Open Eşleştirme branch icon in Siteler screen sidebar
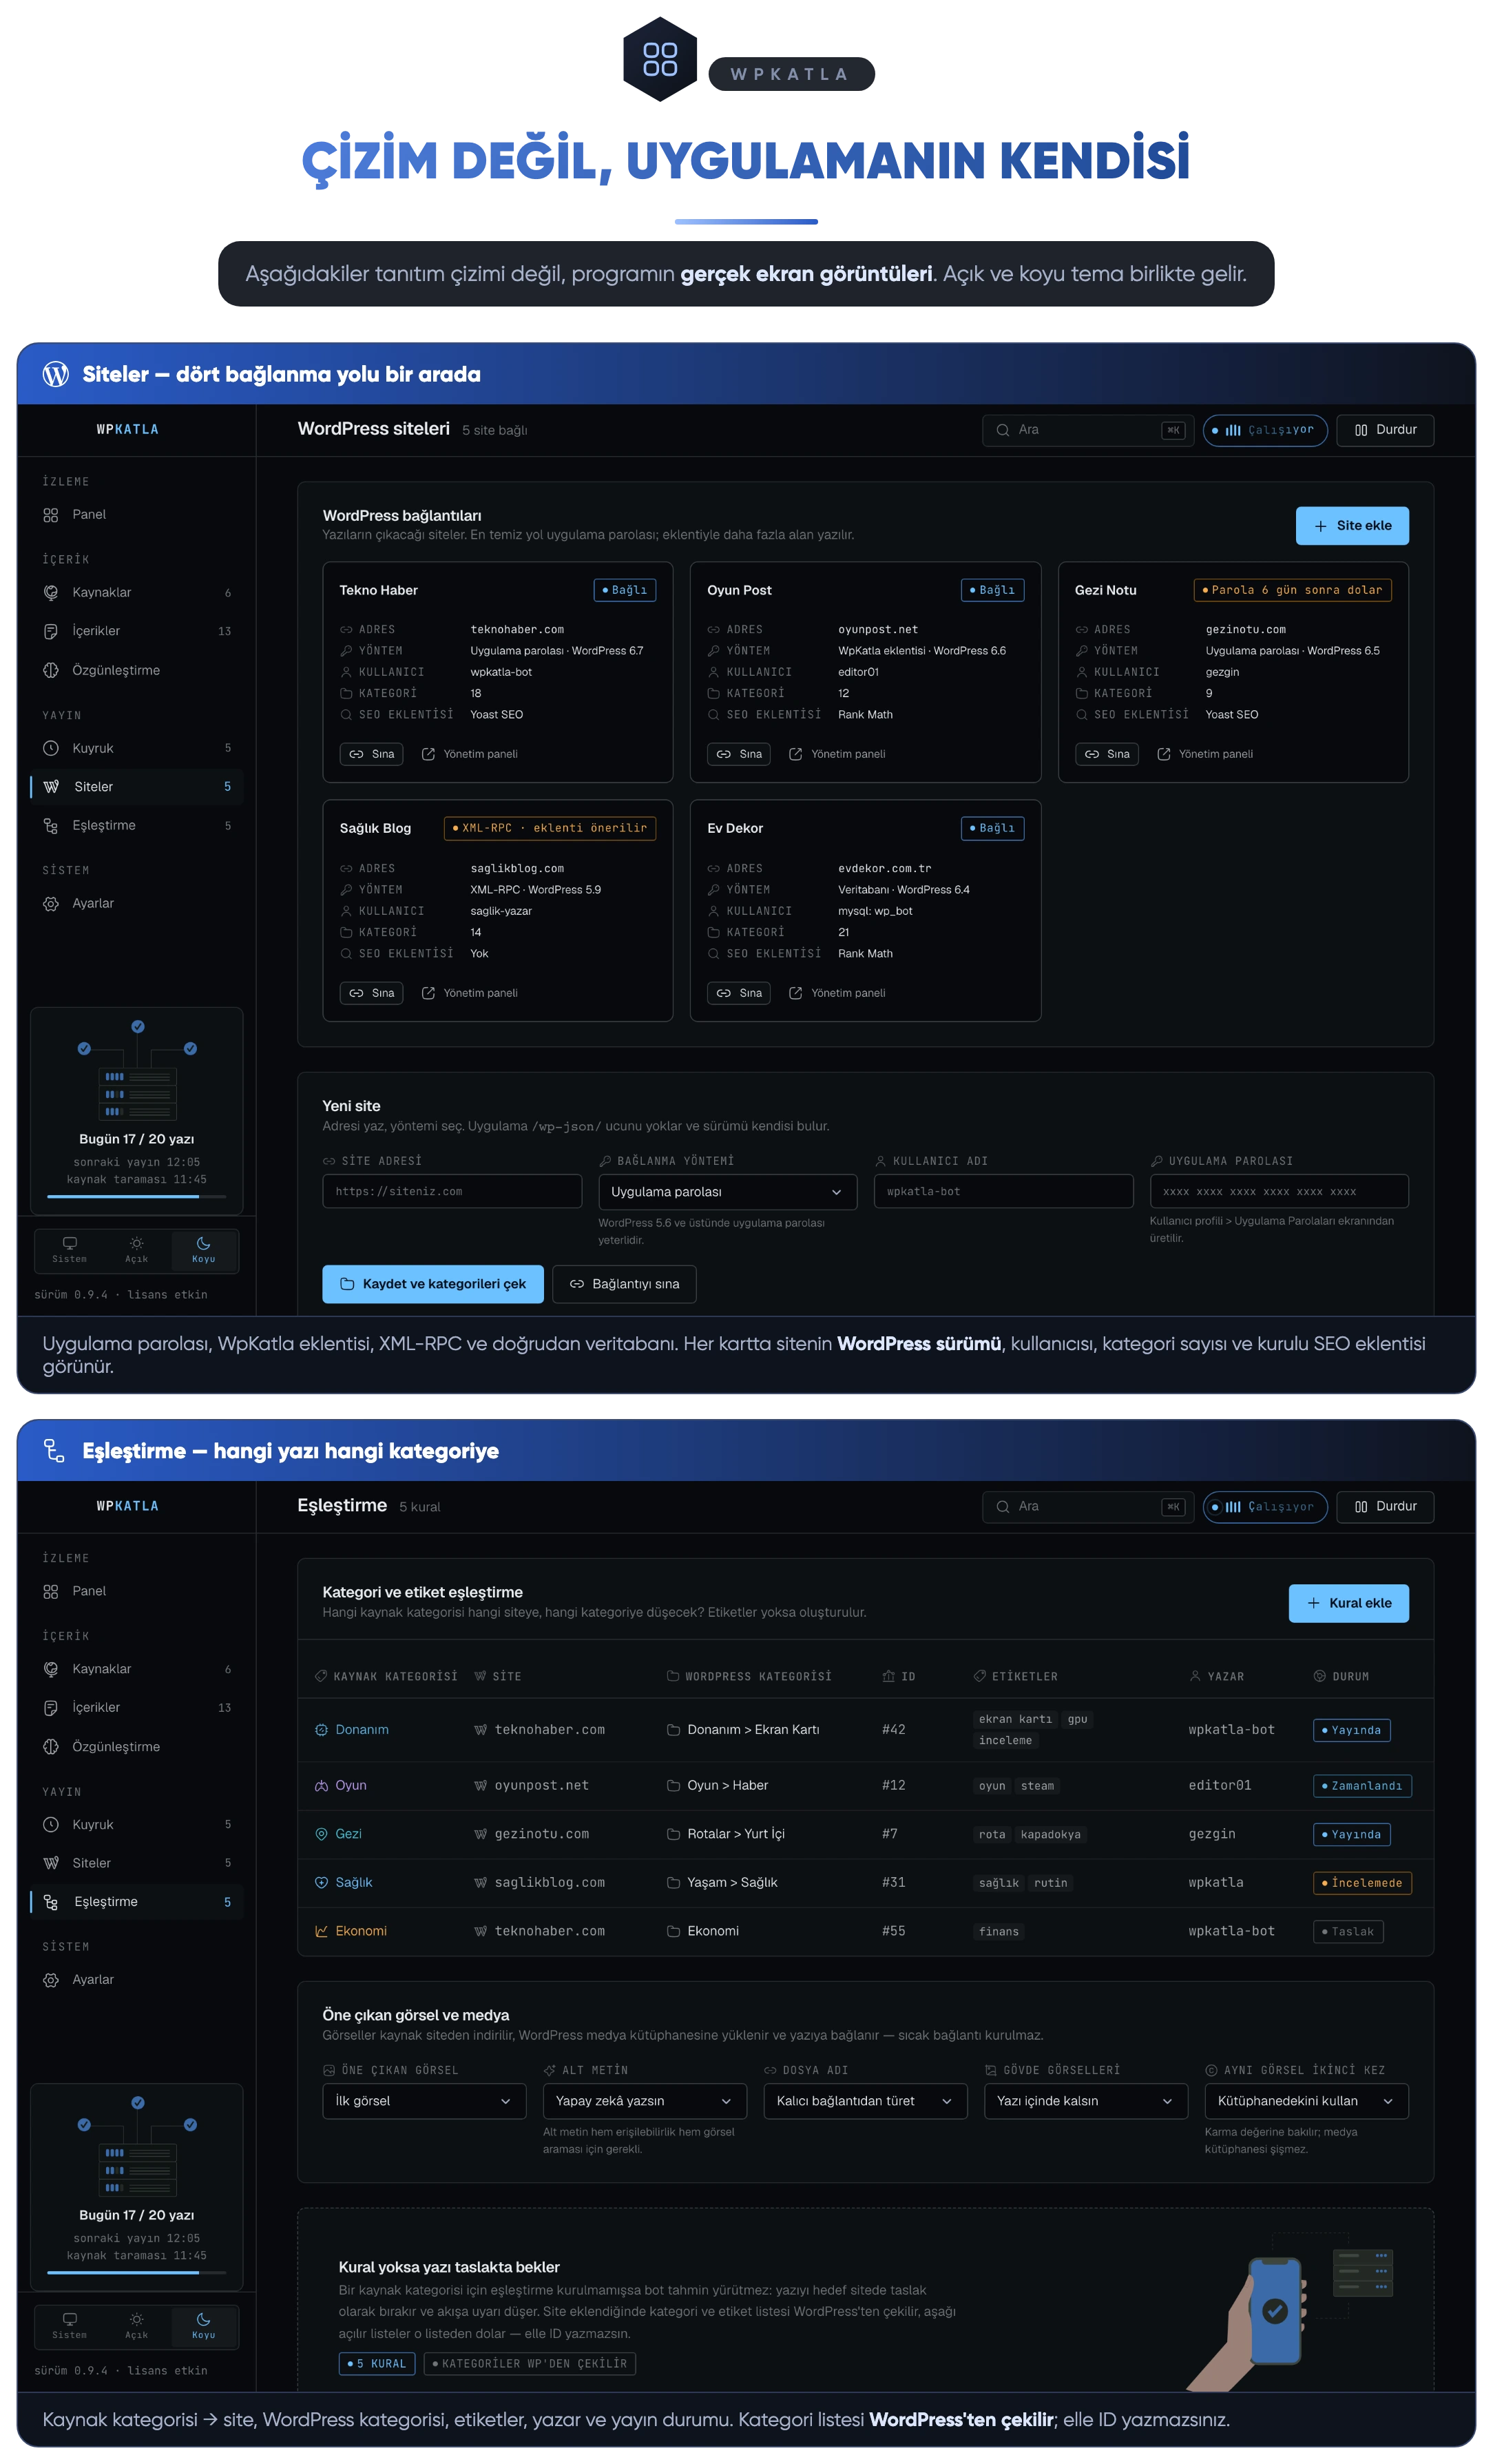1493x2464 pixels. pyautogui.click(x=51, y=826)
